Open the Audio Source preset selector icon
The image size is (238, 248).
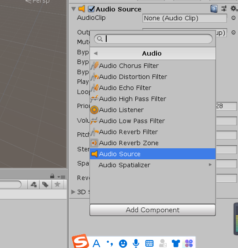coord(224,8)
